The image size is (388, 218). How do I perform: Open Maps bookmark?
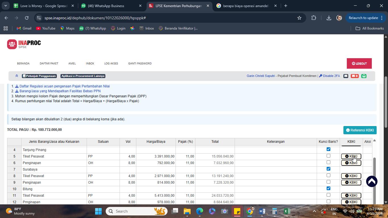pyautogui.click(x=67, y=28)
